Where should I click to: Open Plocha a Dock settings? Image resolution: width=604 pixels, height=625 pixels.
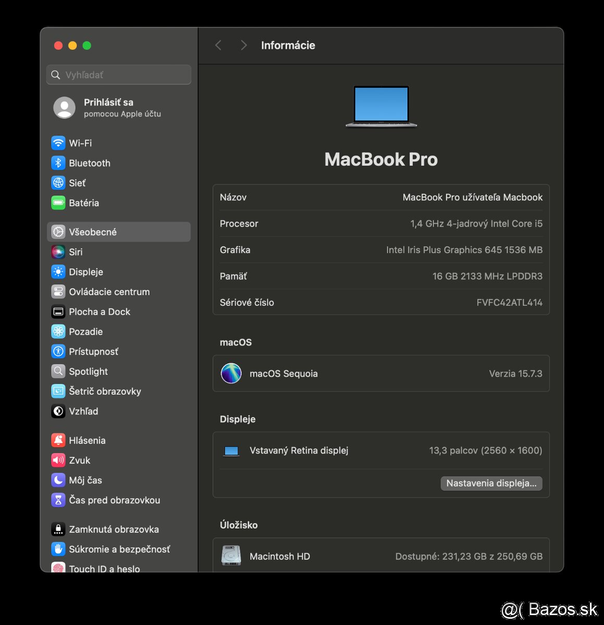tap(58, 311)
